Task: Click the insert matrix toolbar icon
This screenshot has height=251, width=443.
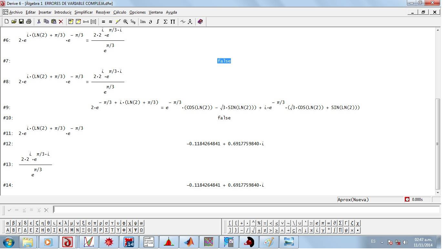Action: click(x=93, y=22)
